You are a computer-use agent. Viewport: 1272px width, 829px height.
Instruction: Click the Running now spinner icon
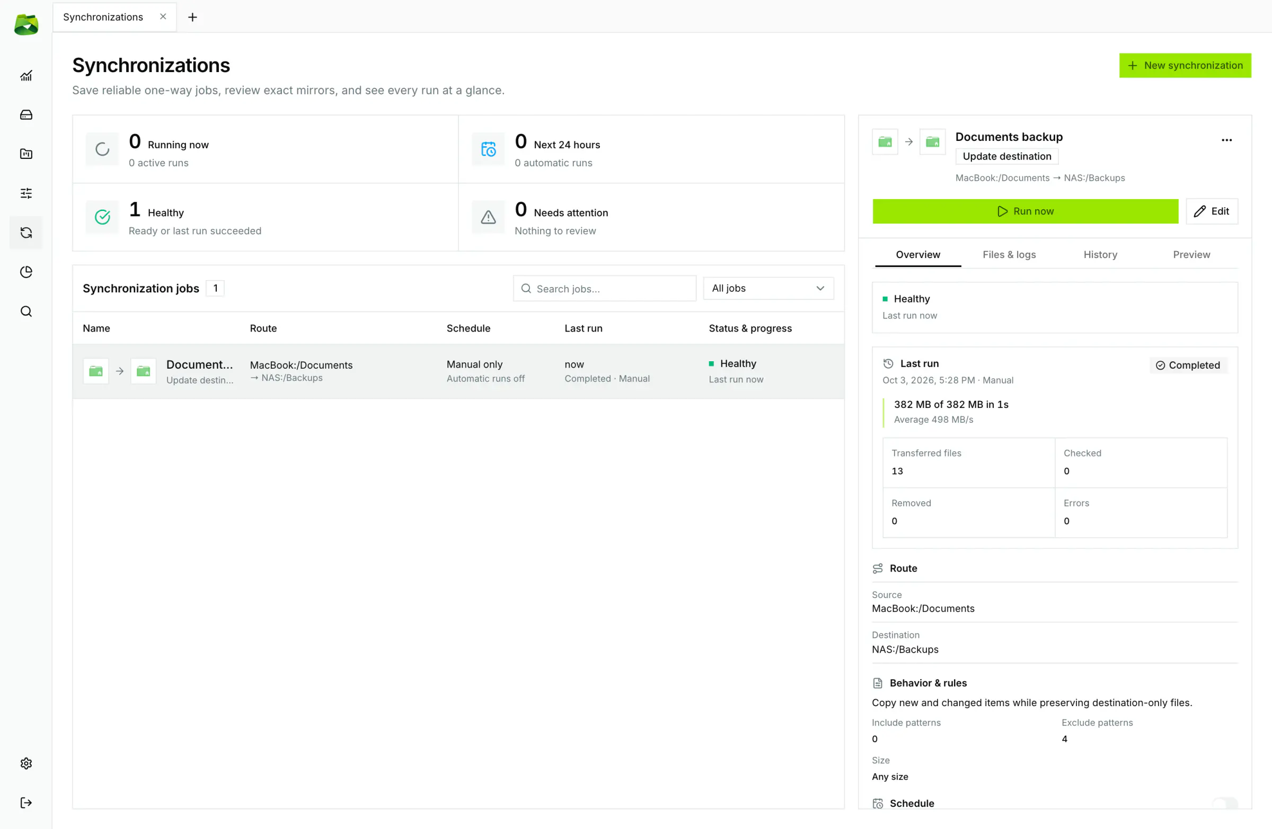pyautogui.click(x=103, y=149)
